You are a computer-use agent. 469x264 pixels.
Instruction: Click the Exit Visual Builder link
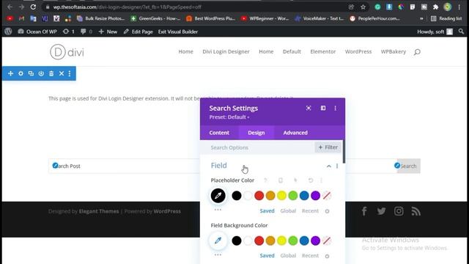(x=178, y=32)
